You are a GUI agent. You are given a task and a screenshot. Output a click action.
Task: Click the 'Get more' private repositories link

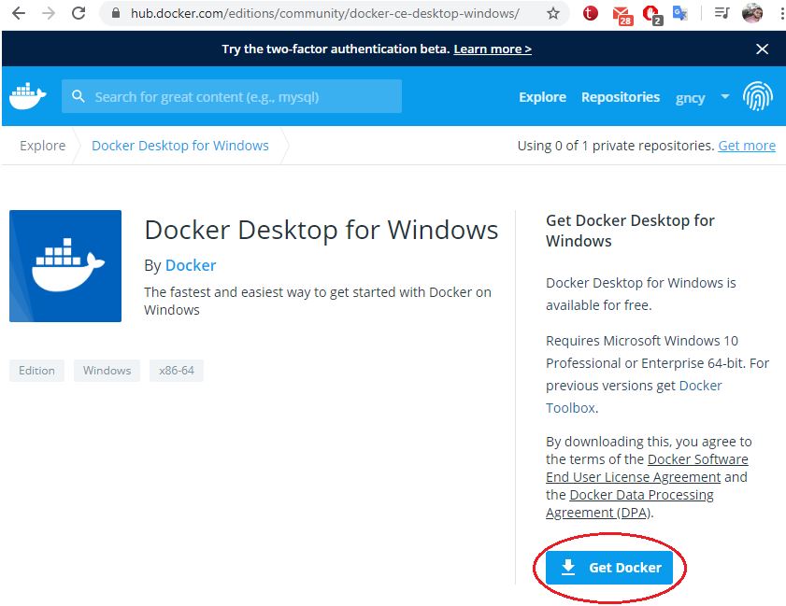[746, 146]
